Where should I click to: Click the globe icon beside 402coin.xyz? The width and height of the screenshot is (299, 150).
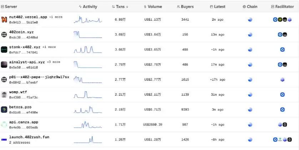coord(4,34)
